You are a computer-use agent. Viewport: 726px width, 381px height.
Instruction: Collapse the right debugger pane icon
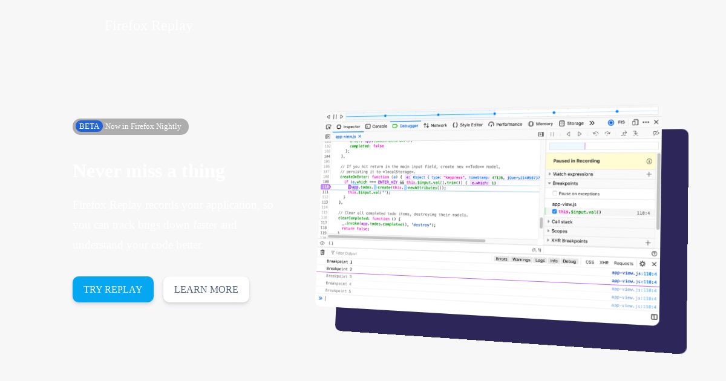pyautogui.click(x=541, y=134)
